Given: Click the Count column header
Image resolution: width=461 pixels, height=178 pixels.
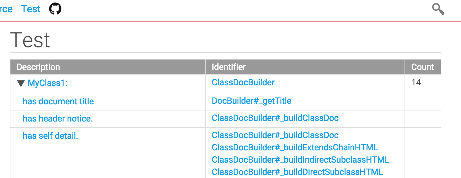Looking at the screenshot, I should click(423, 67).
